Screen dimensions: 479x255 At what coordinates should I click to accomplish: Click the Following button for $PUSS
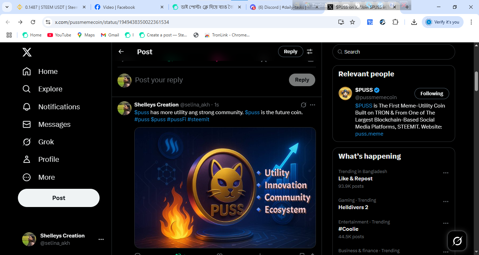pyautogui.click(x=432, y=94)
